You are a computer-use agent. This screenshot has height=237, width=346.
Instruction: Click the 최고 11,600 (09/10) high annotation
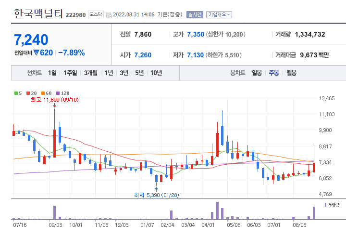55,100
